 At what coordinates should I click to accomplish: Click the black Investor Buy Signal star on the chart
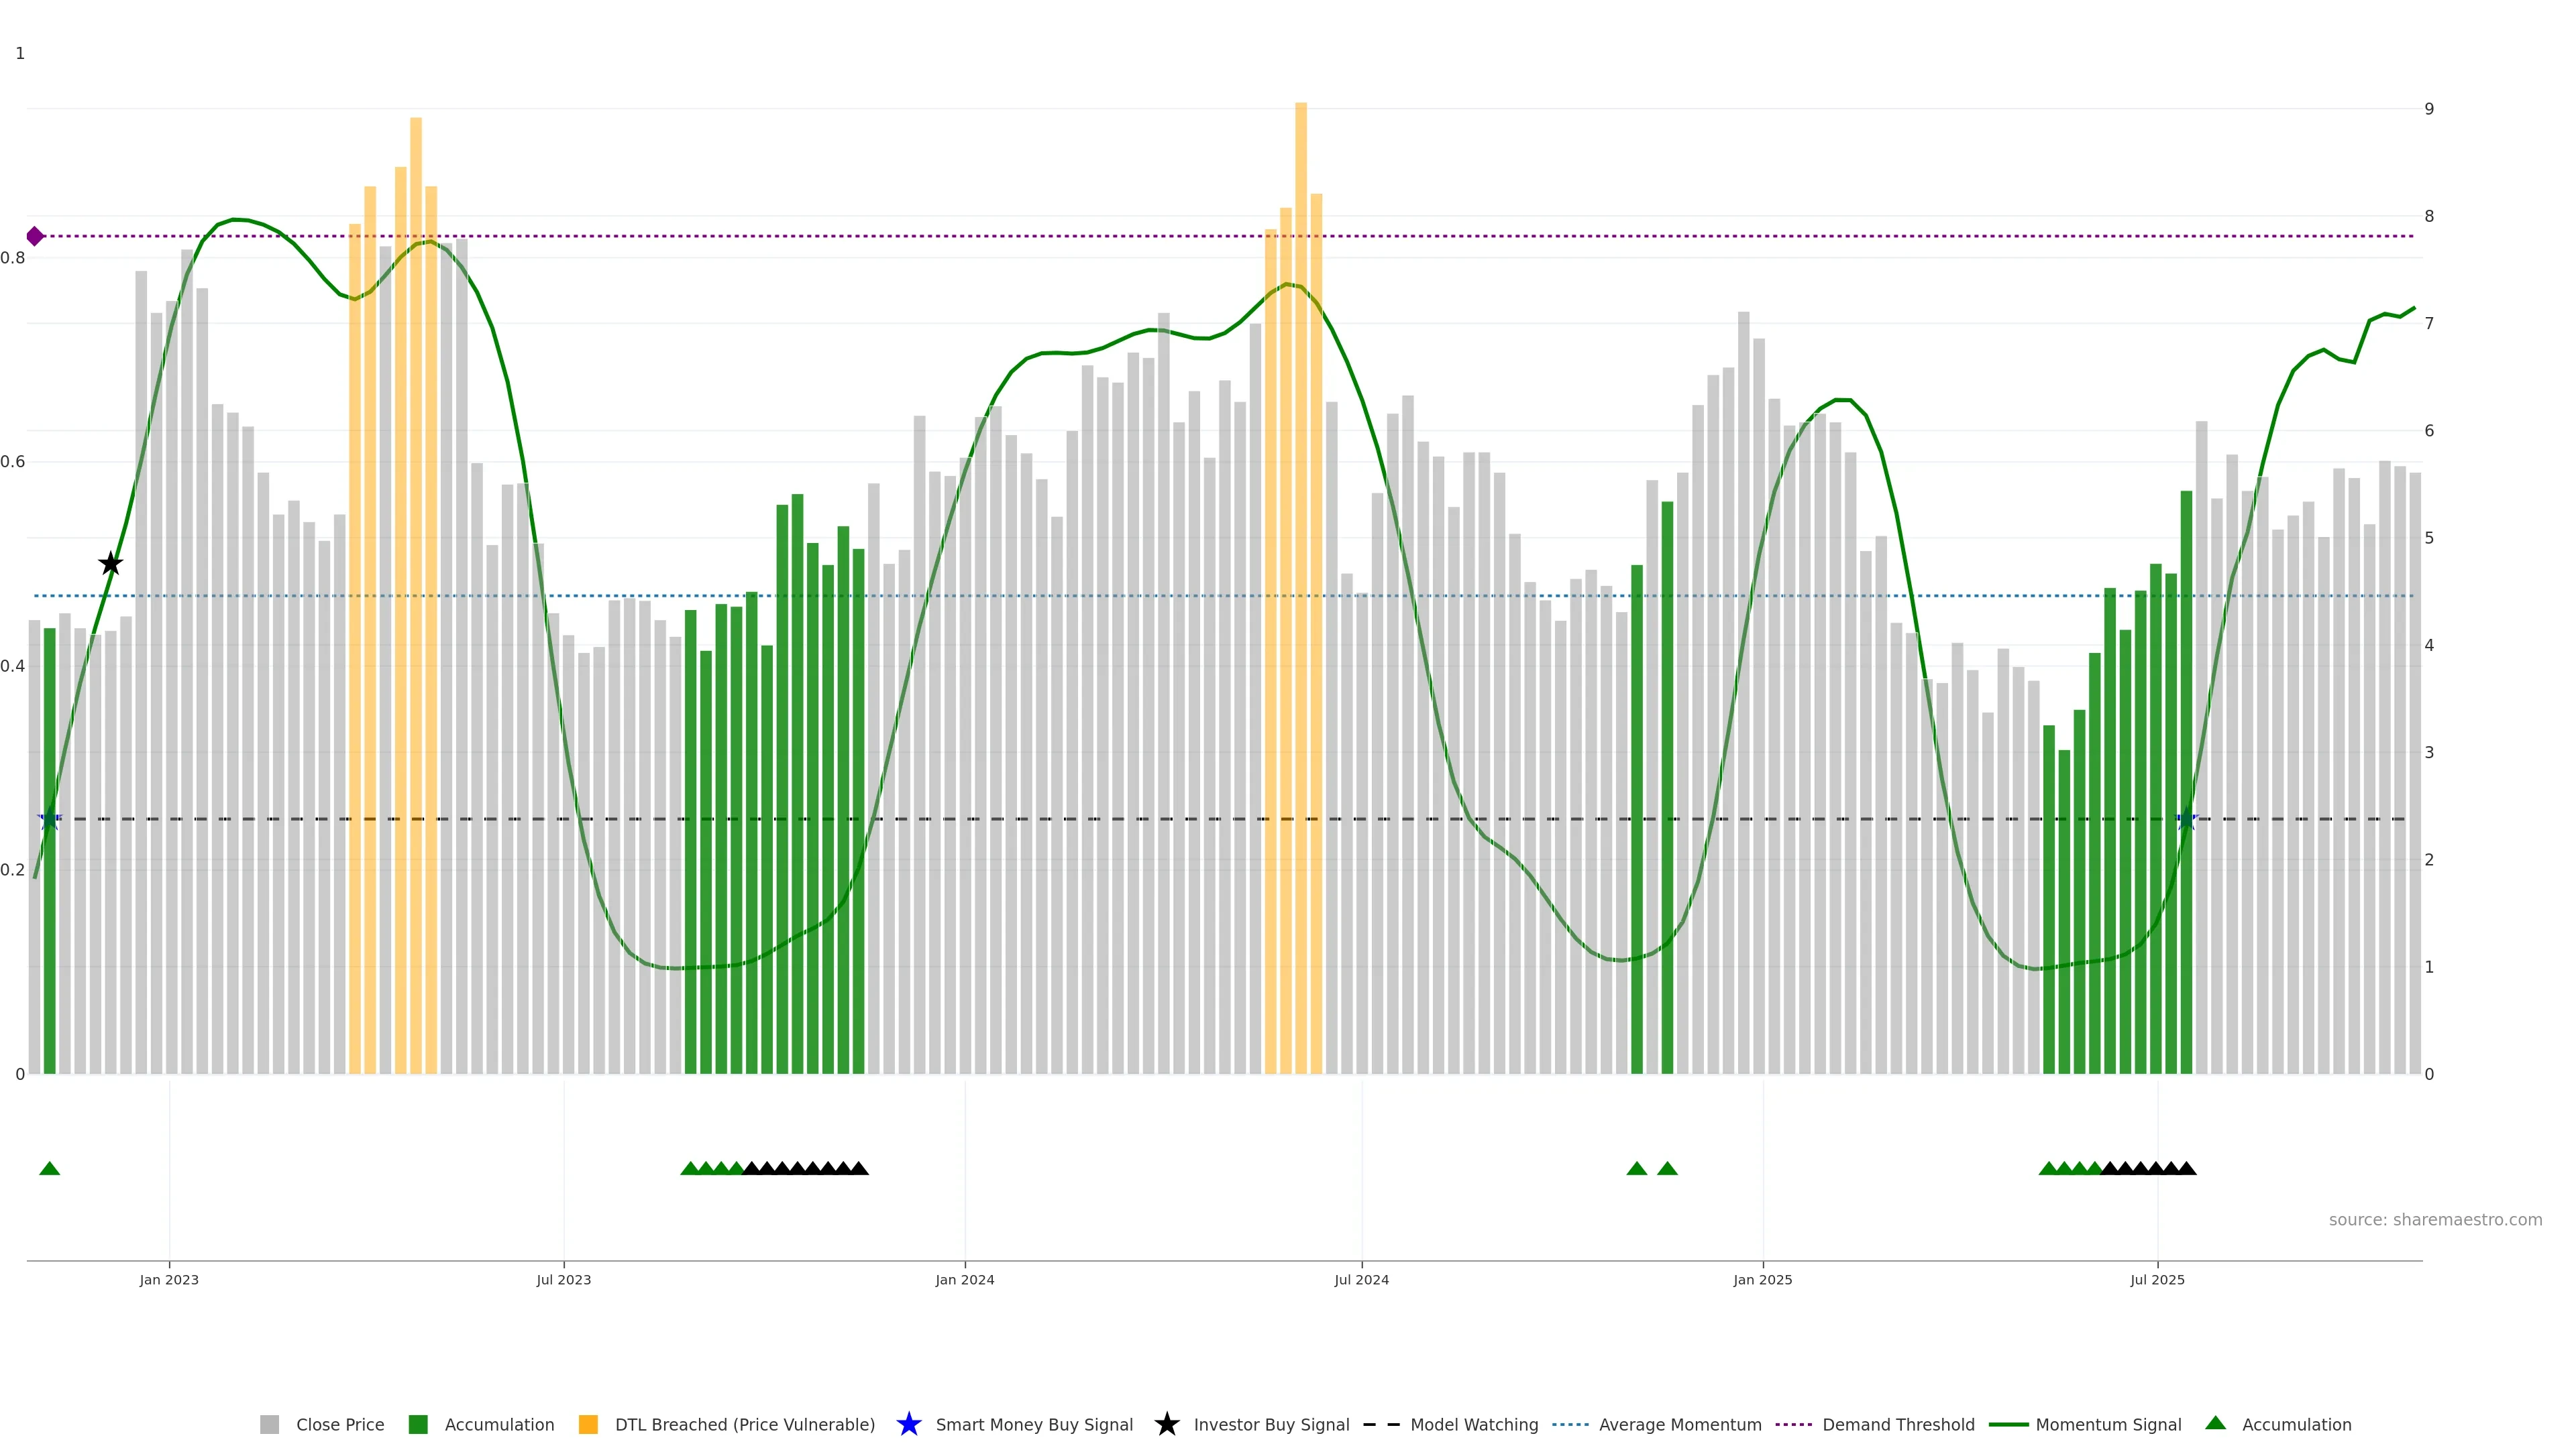coord(111,564)
